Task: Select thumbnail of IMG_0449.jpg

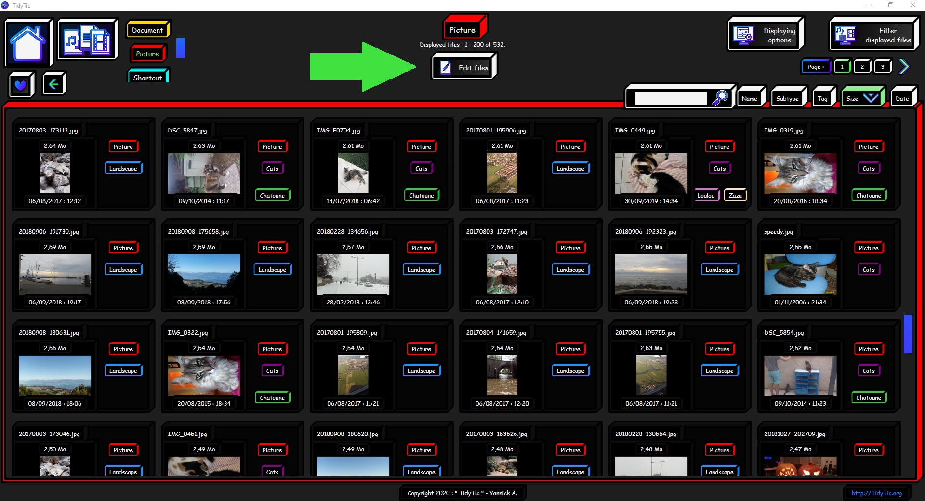Action: (x=651, y=173)
